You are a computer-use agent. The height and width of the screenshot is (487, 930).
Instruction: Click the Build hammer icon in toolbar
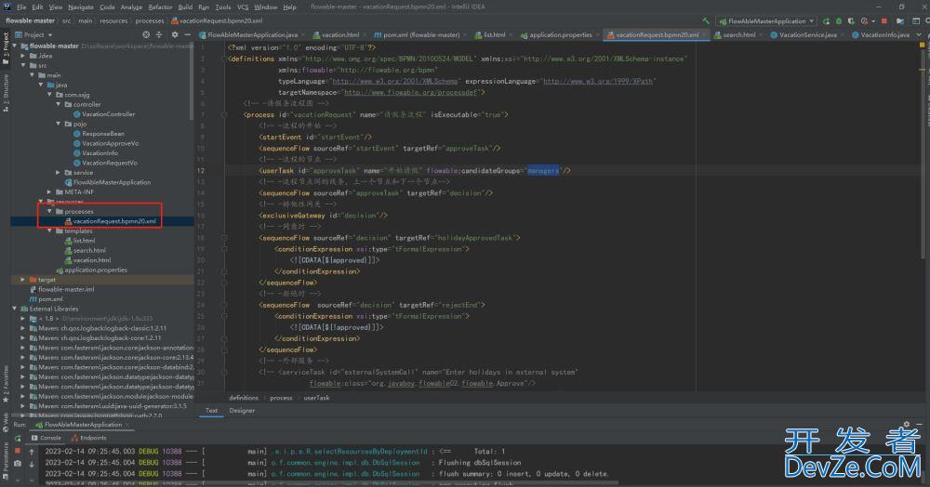click(x=706, y=20)
